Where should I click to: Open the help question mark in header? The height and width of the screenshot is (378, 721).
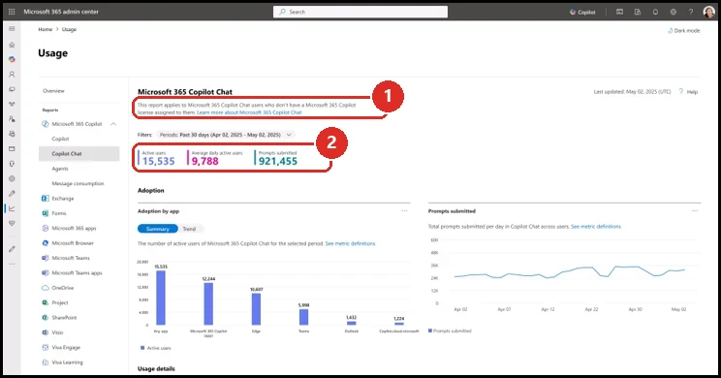coord(691,12)
